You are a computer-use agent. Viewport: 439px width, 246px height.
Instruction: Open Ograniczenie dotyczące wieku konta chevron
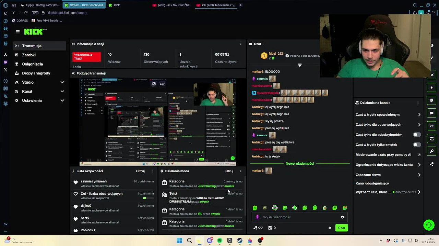(x=419, y=165)
